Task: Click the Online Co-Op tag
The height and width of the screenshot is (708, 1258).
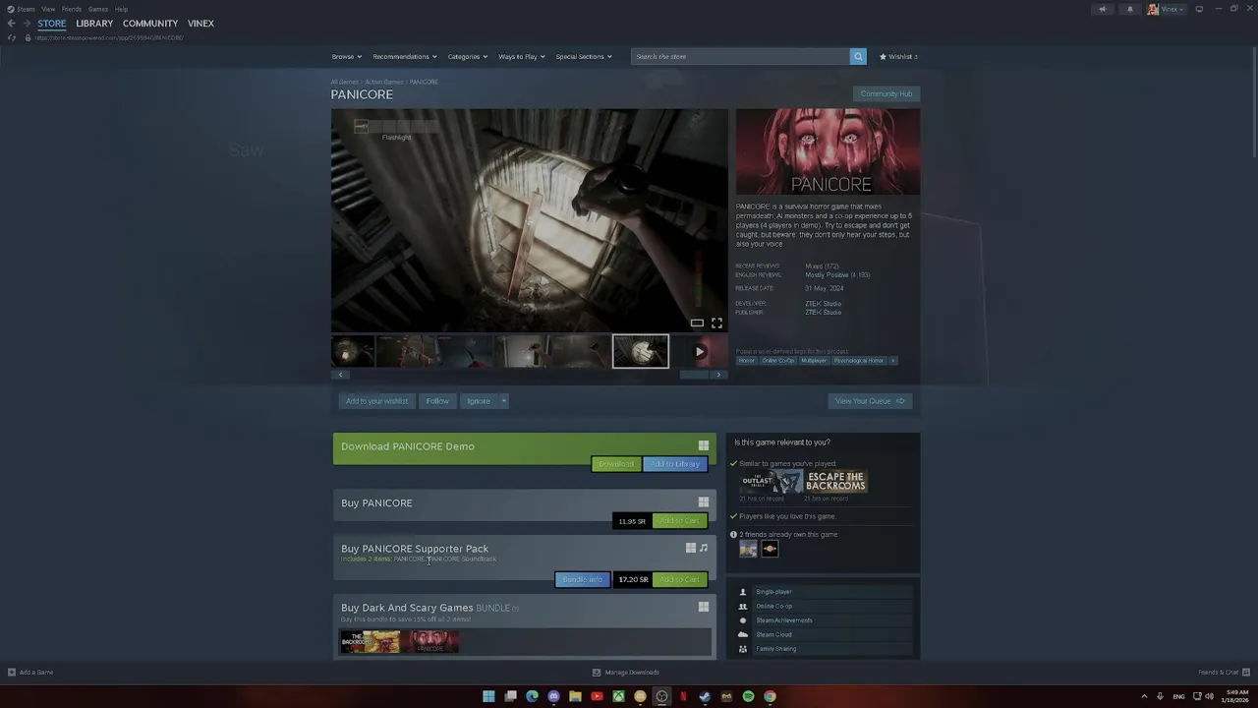Action: point(778,361)
